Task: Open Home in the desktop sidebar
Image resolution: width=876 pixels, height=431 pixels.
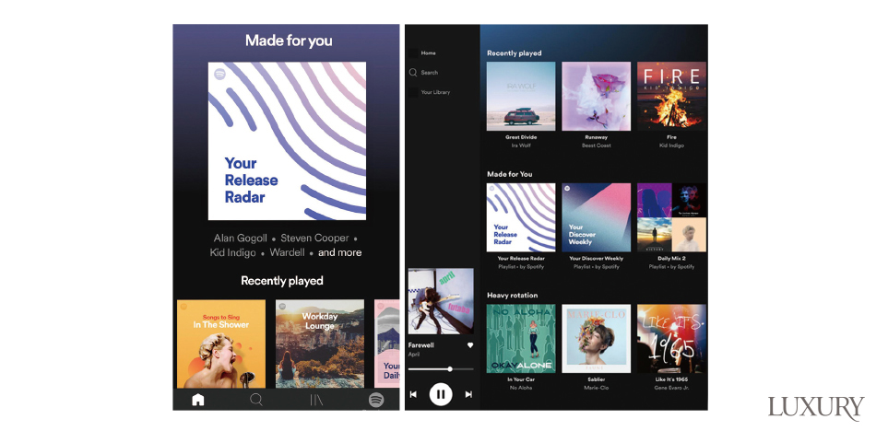Action: pos(428,53)
